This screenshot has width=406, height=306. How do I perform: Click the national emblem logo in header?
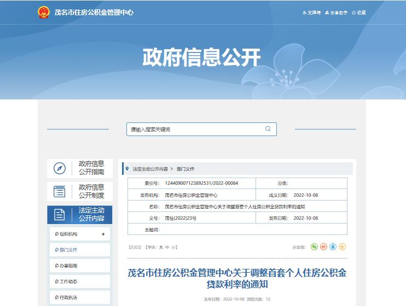click(x=43, y=12)
